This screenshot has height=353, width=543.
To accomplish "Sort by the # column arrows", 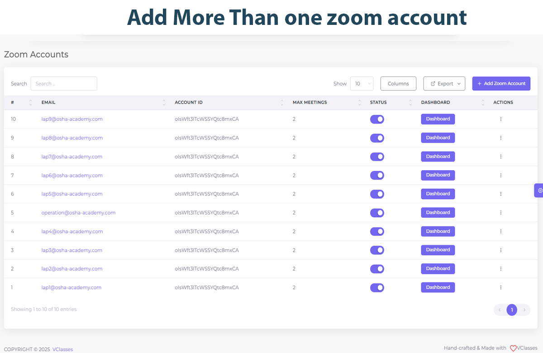I will [31, 102].
